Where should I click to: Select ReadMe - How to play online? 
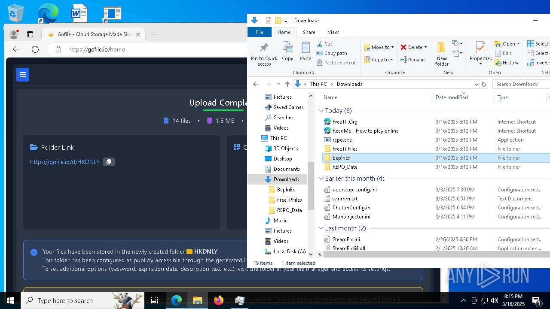click(x=365, y=131)
